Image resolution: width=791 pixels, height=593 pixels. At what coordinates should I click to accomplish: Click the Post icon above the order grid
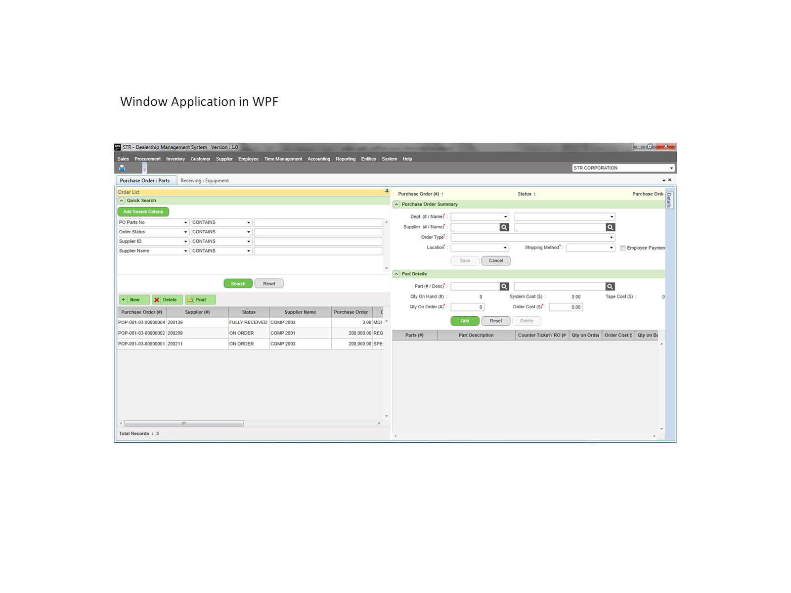(190, 299)
